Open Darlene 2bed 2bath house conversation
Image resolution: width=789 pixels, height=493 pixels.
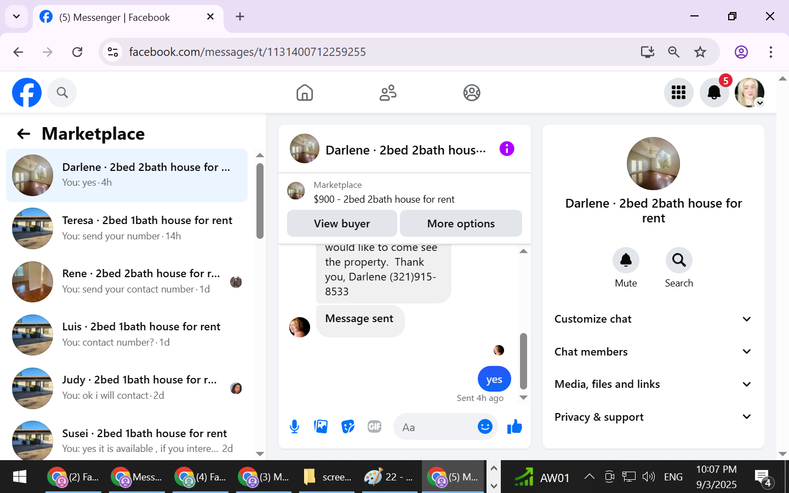(x=127, y=175)
